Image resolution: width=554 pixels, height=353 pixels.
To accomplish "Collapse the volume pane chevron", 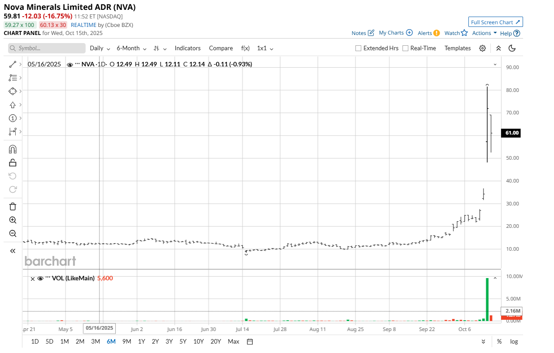I will coord(495,278).
